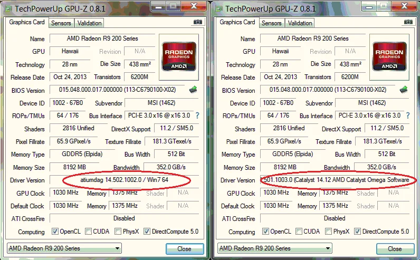420x260 pixels.
Task: Click the 512 Bit bus width in left window
Action: point(177,154)
